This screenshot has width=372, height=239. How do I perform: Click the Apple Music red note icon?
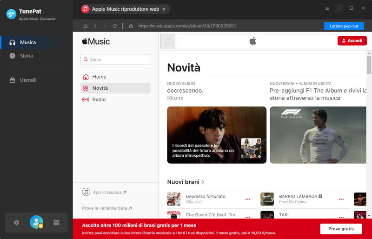coord(85,9)
